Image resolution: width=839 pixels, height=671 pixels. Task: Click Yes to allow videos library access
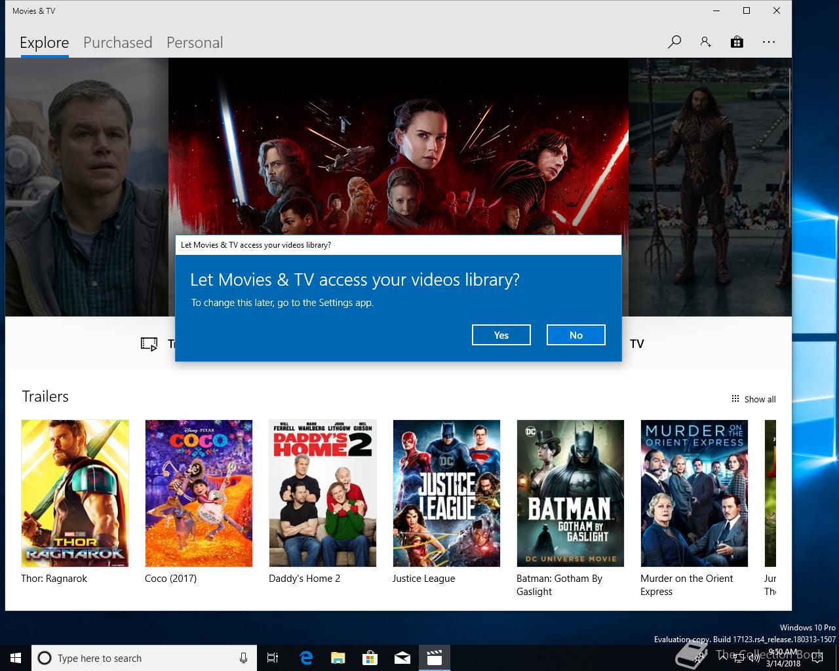point(501,335)
